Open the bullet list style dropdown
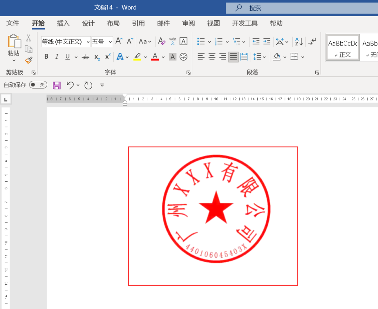Image resolution: width=378 pixels, height=309 pixels. [x=209, y=42]
